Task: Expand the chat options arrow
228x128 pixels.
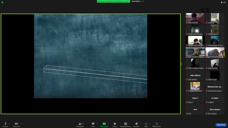Action: (x=97, y=124)
